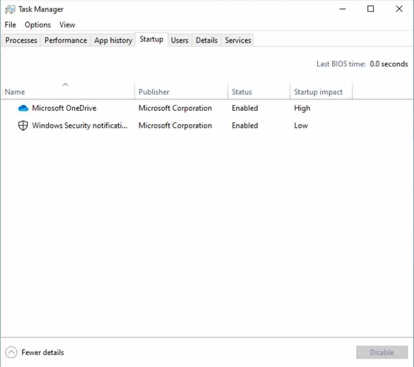The height and width of the screenshot is (367, 414).
Task: Sort by the Name column header
Action: pos(67,92)
